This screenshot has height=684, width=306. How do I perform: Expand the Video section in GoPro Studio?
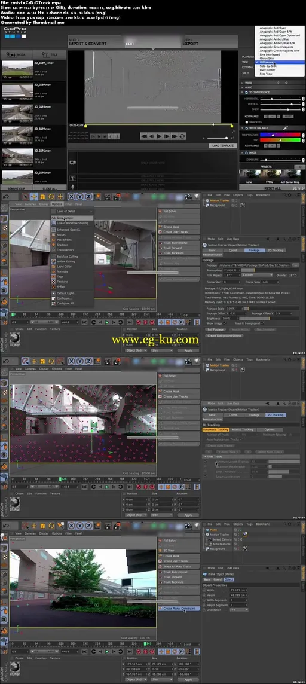point(243,83)
